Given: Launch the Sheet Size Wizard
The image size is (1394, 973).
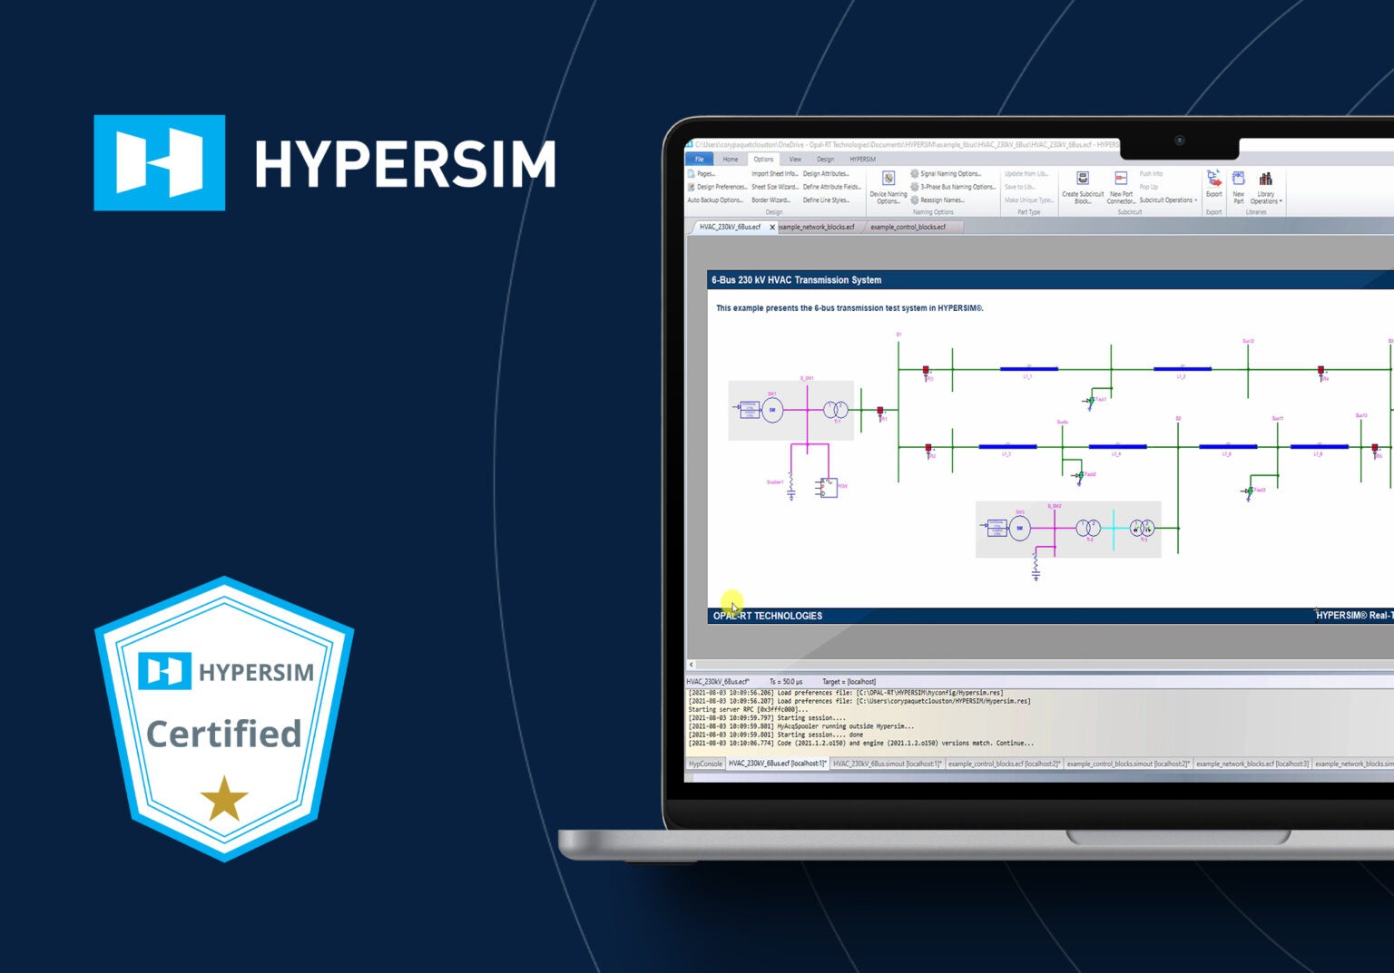Looking at the screenshot, I should (x=774, y=186).
